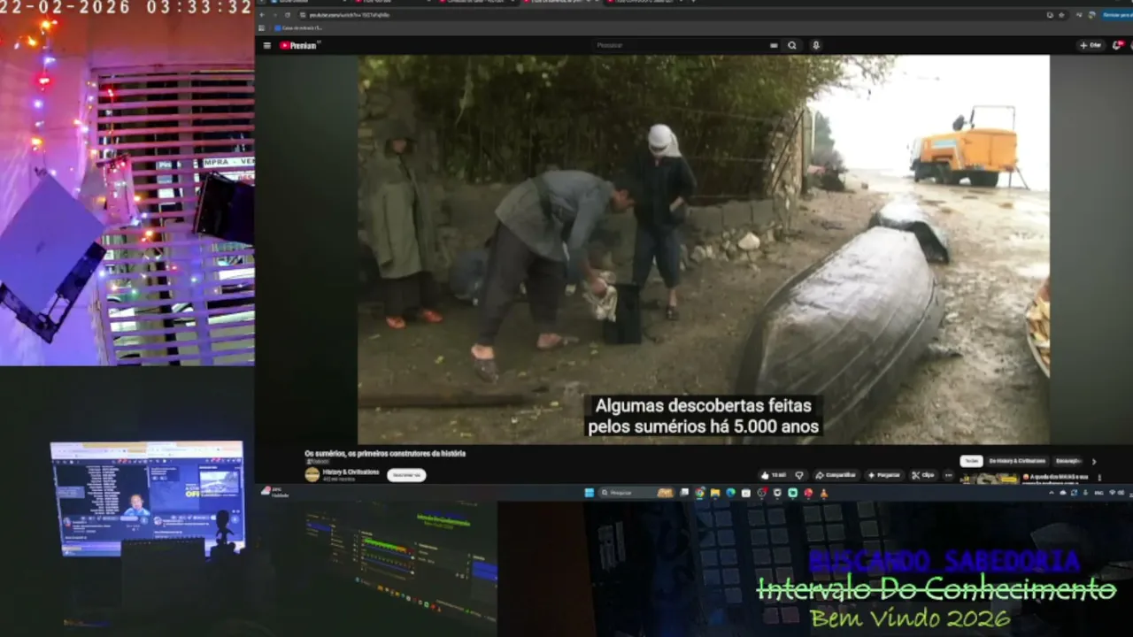Open File Explorer from the taskbar
Viewport: 1133px width, 637px height.
click(714, 493)
